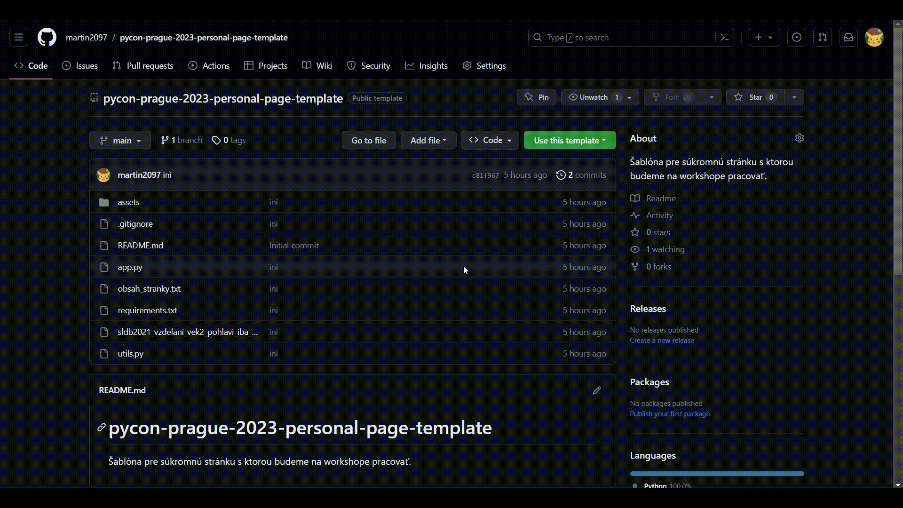Screen dimensions: 903x508
Task: Edit README.md with the pencil icon
Action: pos(596,390)
